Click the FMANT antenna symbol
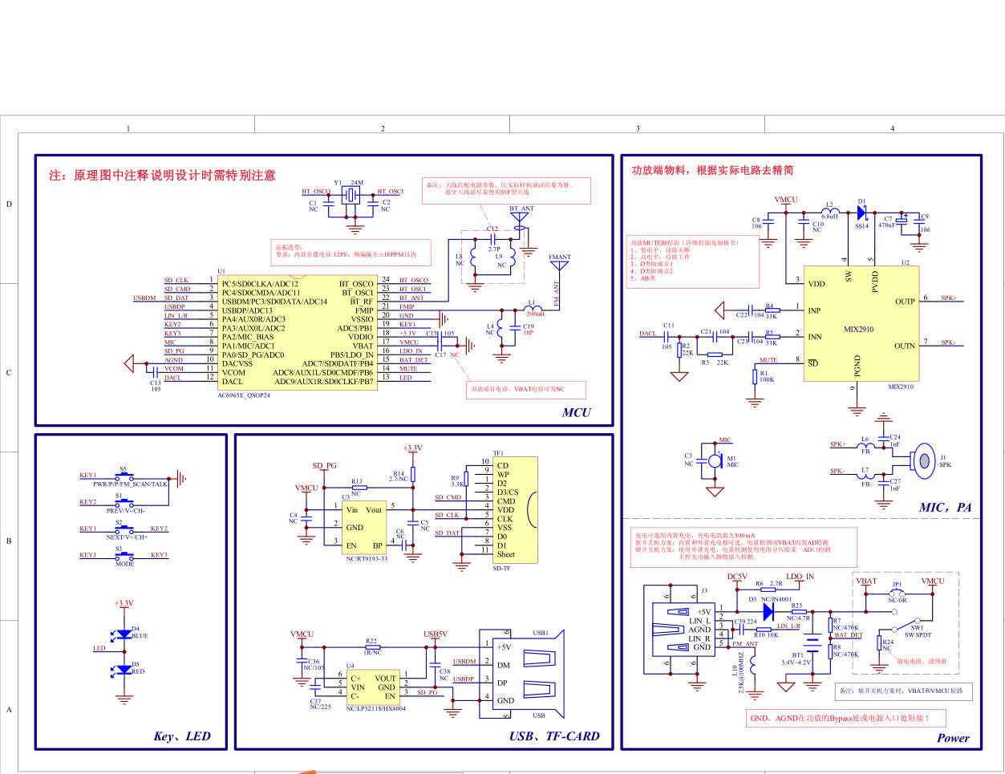1005x774 pixels. pos(559,266)
